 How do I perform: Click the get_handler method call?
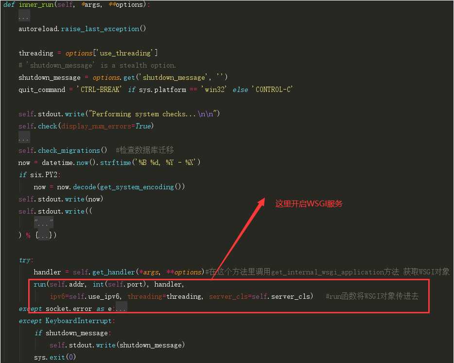pyautogui.click(x=114, y=272)
